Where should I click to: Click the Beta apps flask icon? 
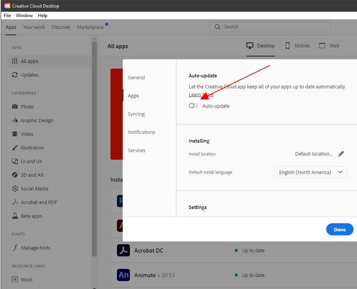(x=15, y=216)
